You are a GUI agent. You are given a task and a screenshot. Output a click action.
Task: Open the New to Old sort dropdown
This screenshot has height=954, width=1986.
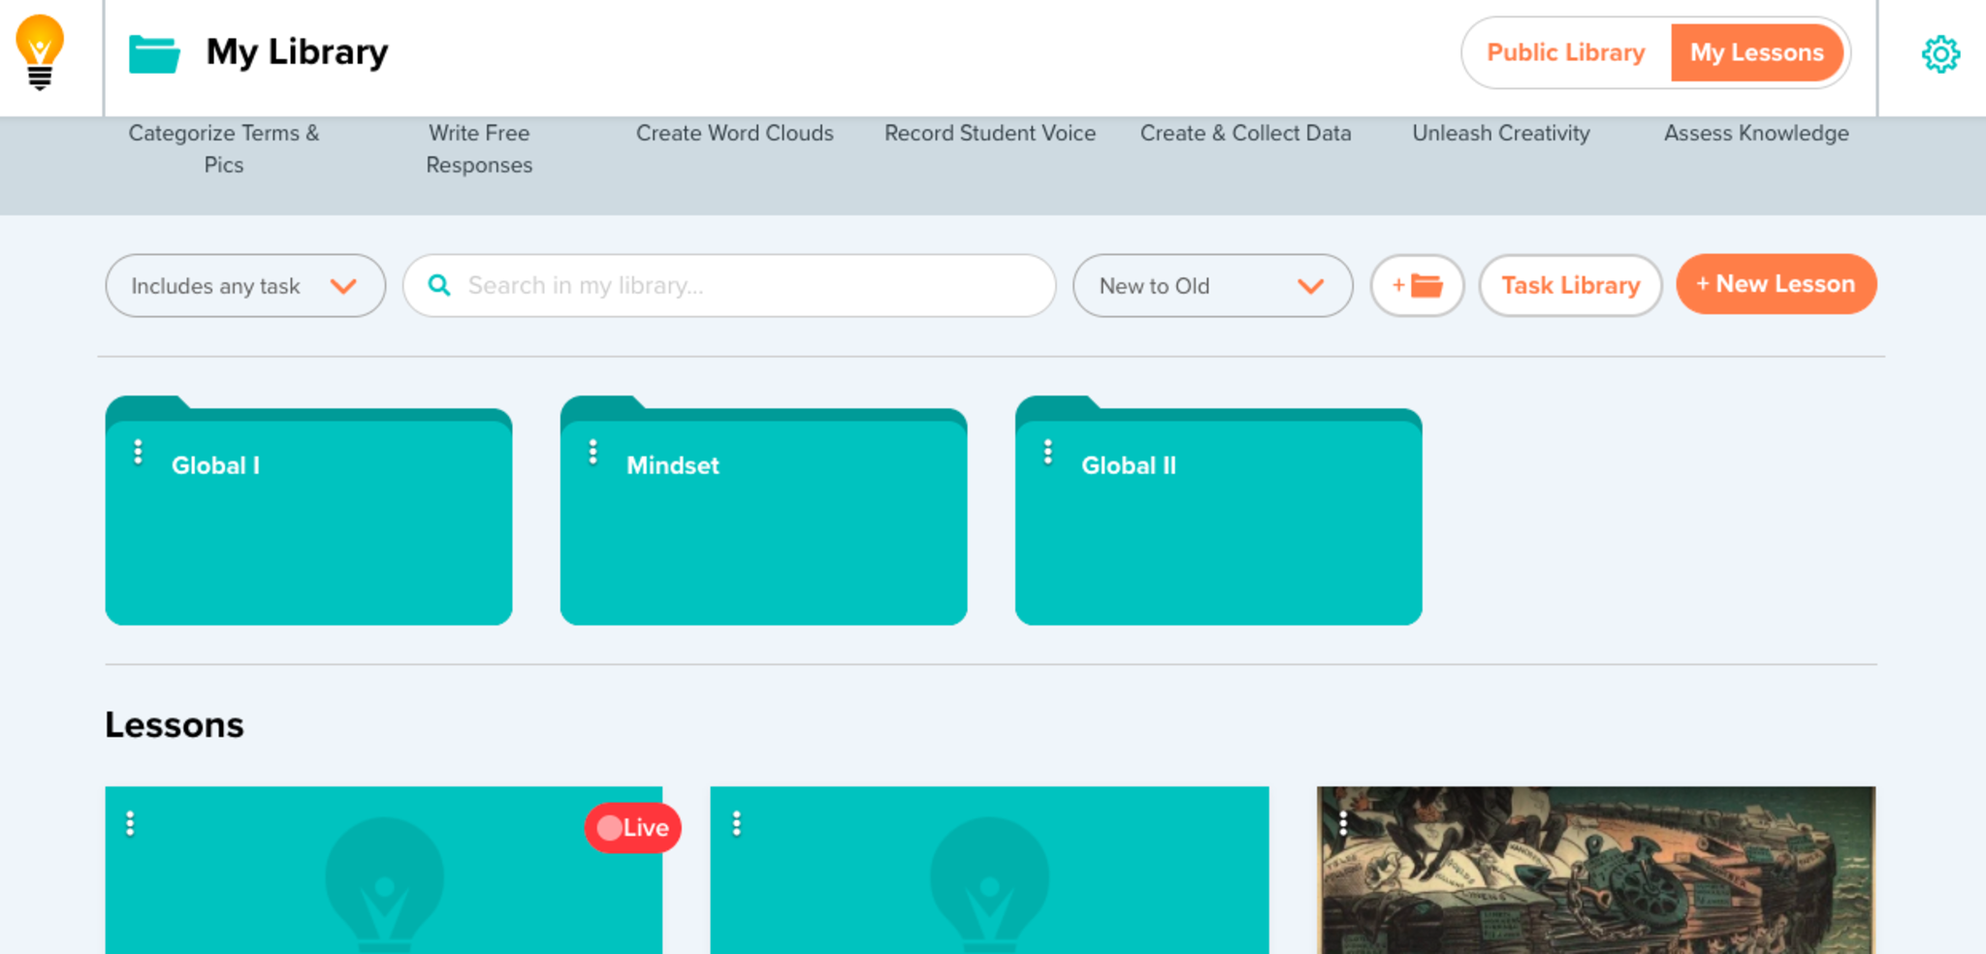click(1212, 286)
